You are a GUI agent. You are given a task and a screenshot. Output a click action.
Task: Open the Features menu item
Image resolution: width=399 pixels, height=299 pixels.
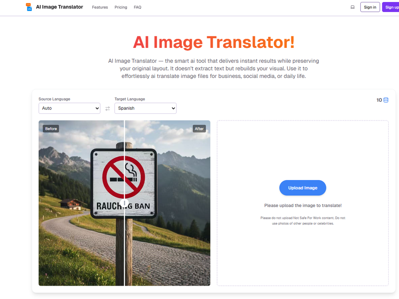[x=100, y=7]
